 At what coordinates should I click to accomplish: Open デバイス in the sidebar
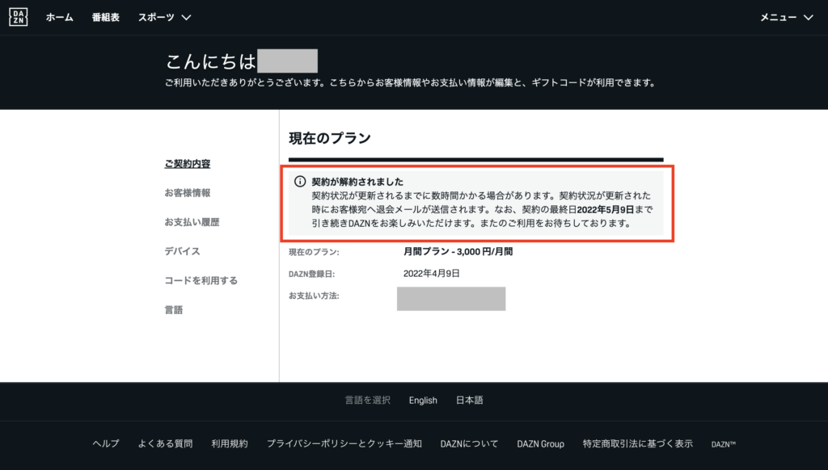click(182, 251)
